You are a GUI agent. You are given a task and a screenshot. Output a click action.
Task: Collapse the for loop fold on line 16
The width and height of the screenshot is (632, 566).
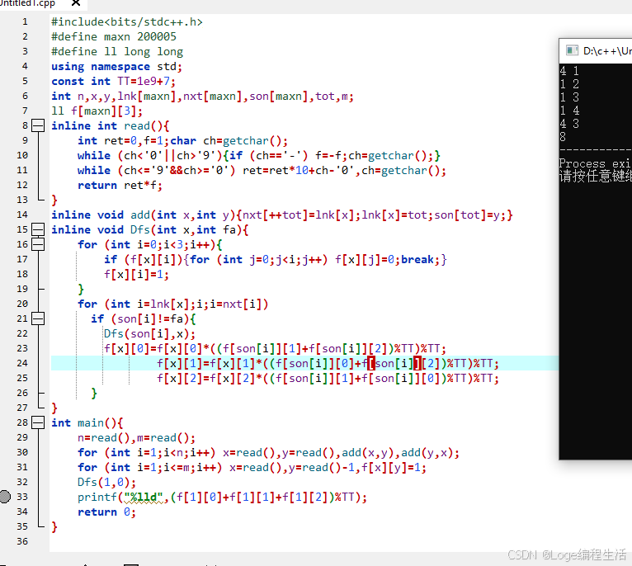38,245
